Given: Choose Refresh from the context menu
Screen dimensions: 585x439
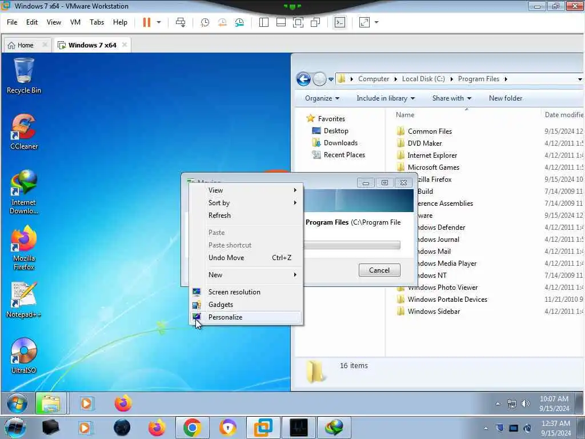Looking at the screenshot, I should (247, 215).
